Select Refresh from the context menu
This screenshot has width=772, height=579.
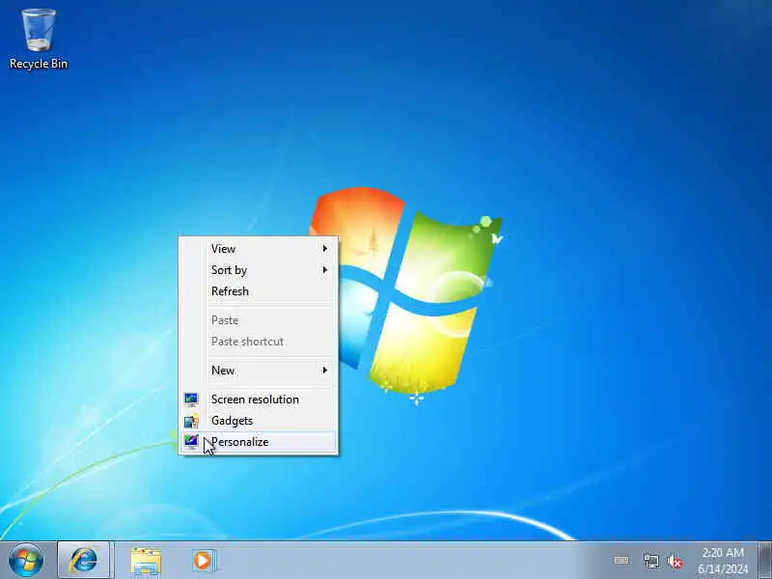(259, 291)
